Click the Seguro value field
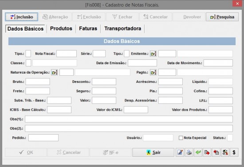The height and width of the screenshot is (167, 244). click(104, 91)
